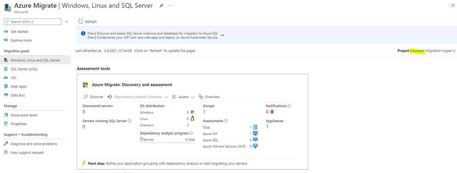The width and height of the screenshot is (457, 173).
Task: Collapse the left navigation sidebar
Action: (x=66, y=21)
